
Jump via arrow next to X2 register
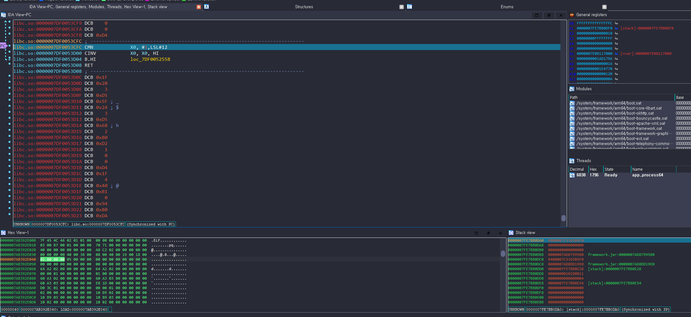[x=617, y=33]
